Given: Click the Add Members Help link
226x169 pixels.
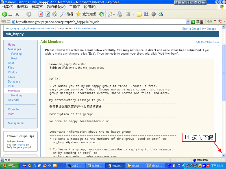Looking at the screenshot, I should click(x=207, y=42).
